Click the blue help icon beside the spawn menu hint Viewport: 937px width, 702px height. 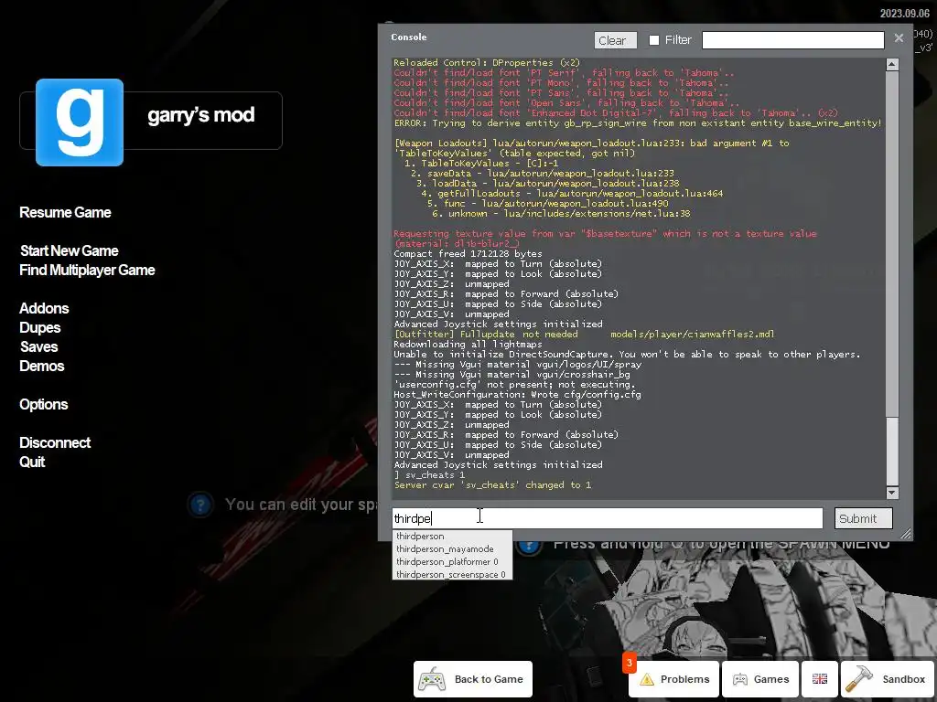click(x=528, y=545)
